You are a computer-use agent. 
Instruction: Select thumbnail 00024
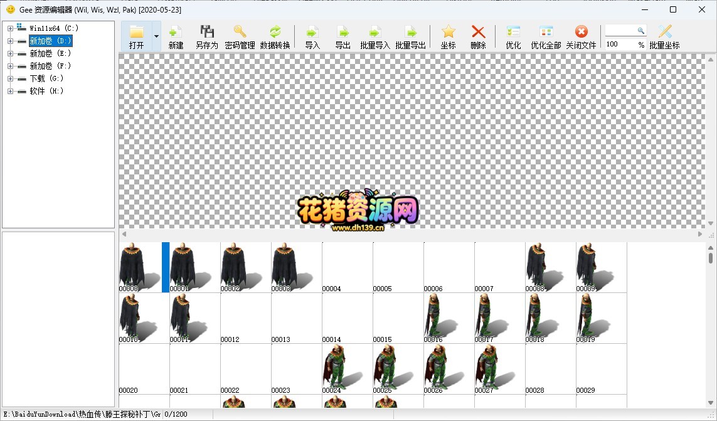[x=347, y=369]
